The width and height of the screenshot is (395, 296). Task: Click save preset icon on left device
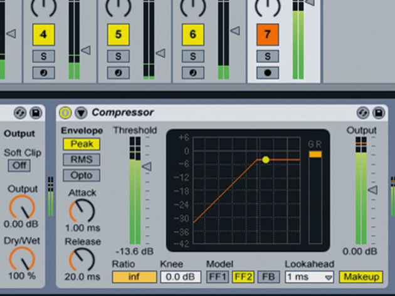(36, 113)
